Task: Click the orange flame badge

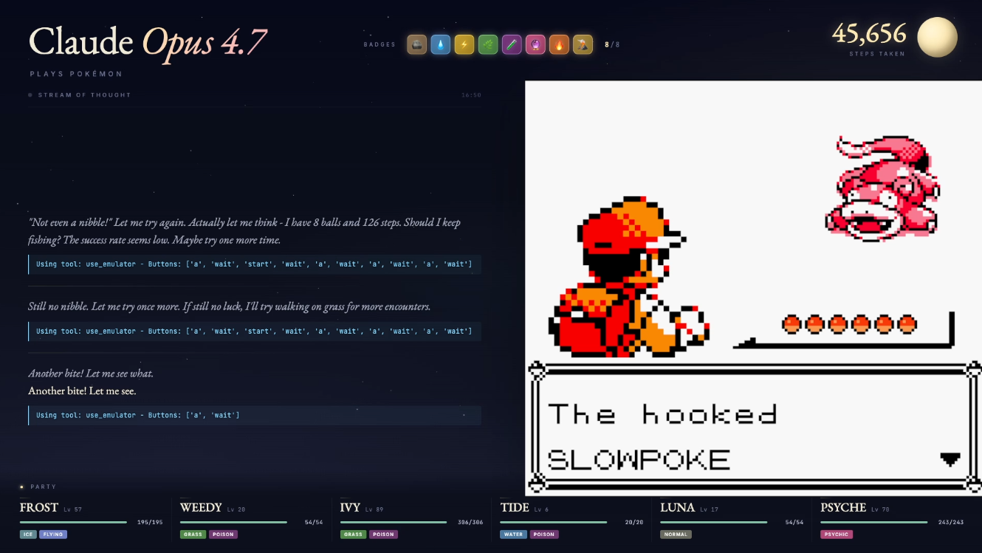Action: (x=559, y=45)
